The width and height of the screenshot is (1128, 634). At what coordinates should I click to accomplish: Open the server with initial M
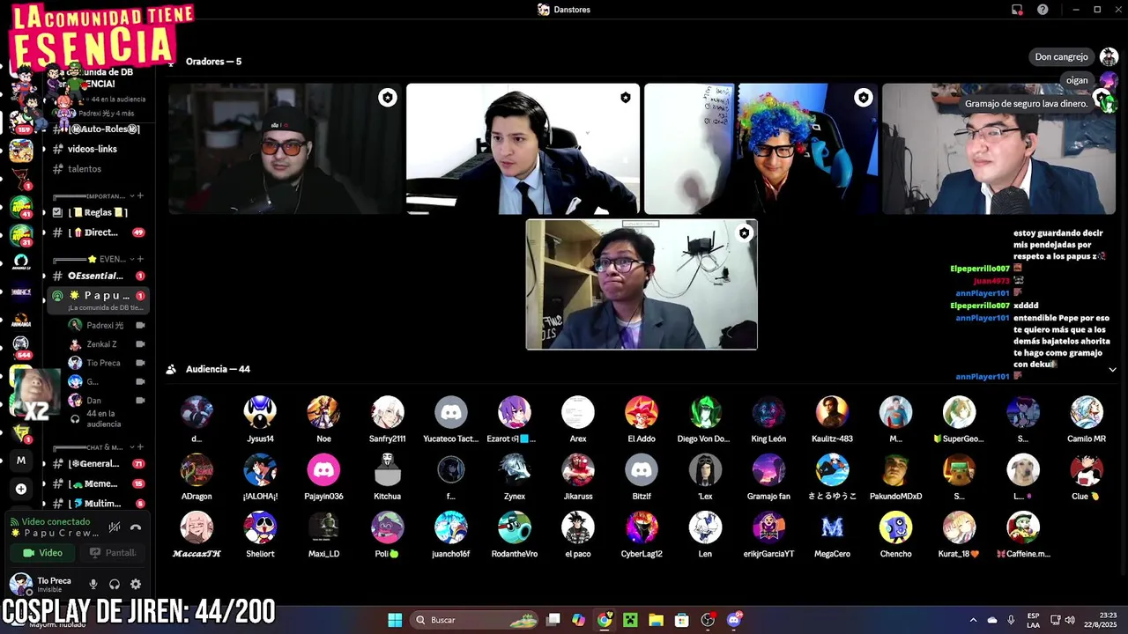[x=21, y=461]
